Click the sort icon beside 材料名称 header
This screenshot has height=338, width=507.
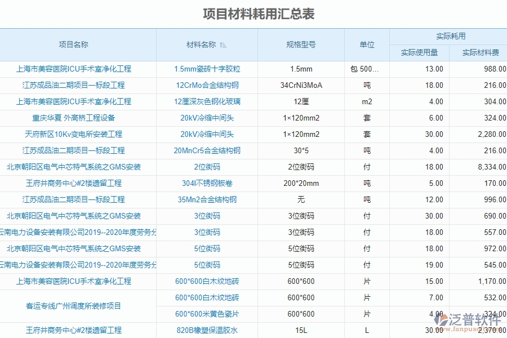222,45
